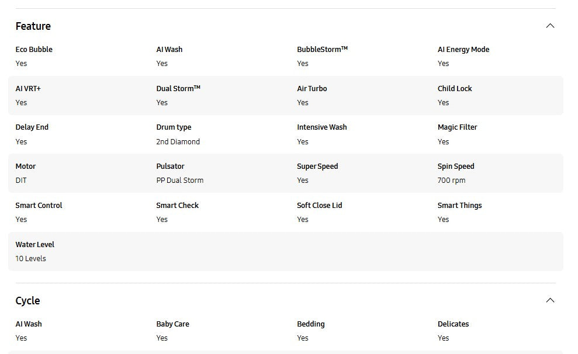Select the Eco Bubble feature label
This screenshot has width=578, height=354.
(x=34, y=50)
